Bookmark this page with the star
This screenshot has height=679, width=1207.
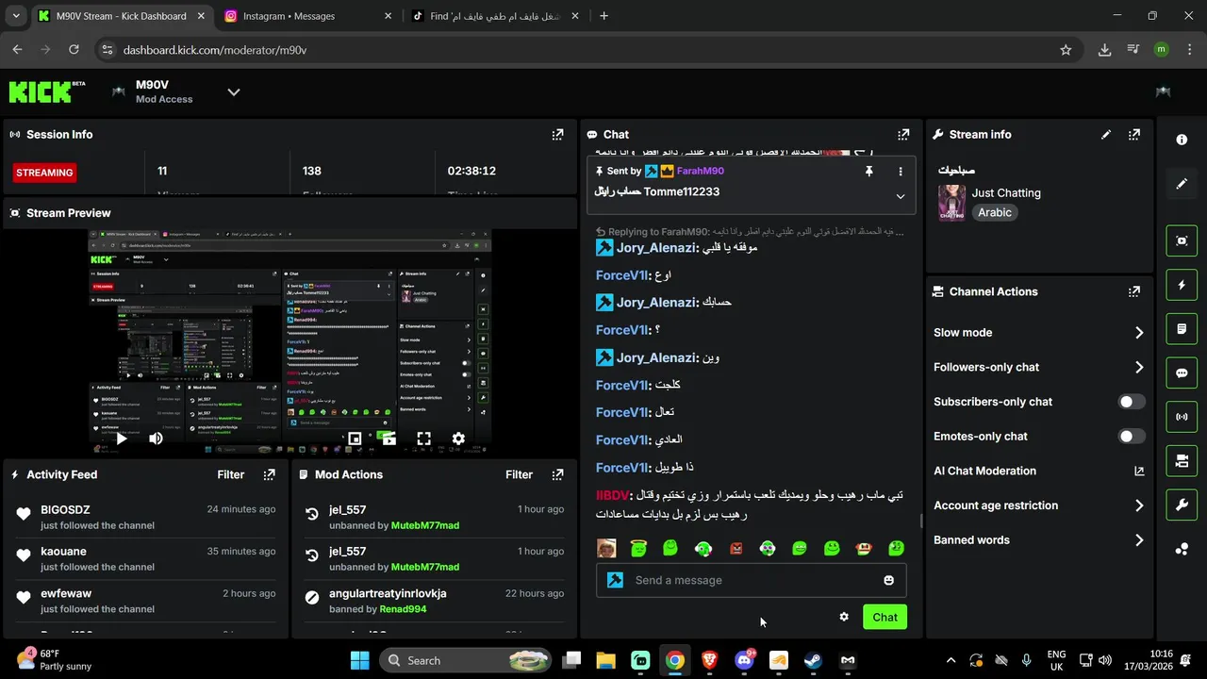coord(1066,50)
